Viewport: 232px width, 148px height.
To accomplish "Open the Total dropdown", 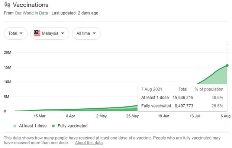I will (16, 33).
